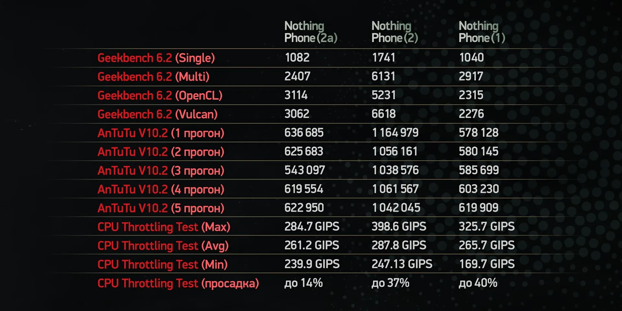Select the Geekbench 6.2 (Single) row label
622x311 pixels.
156,58
